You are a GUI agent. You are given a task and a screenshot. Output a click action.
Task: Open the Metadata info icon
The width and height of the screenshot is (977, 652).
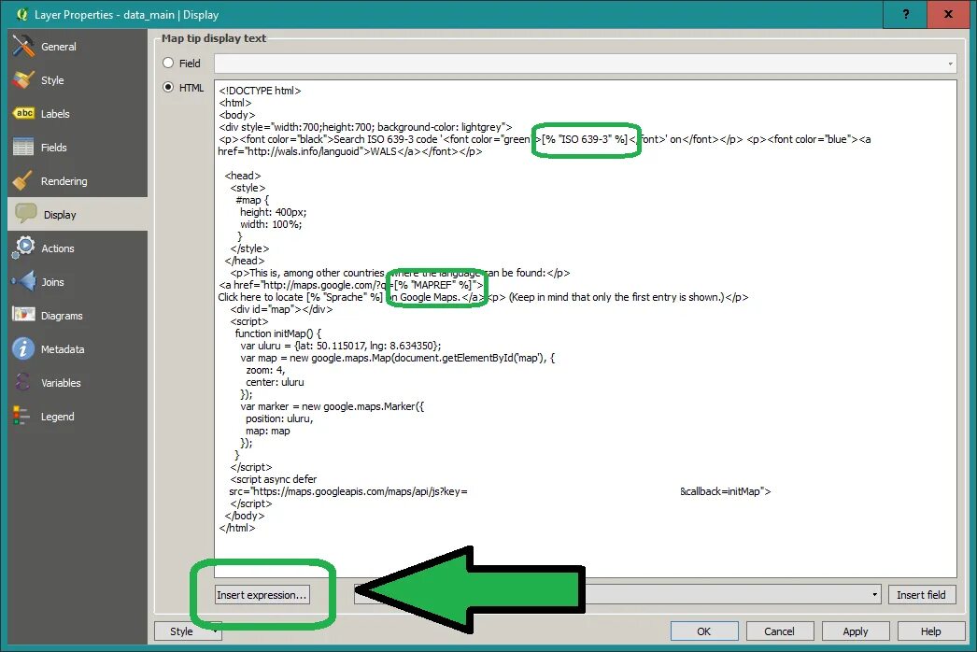click(23, 348)
